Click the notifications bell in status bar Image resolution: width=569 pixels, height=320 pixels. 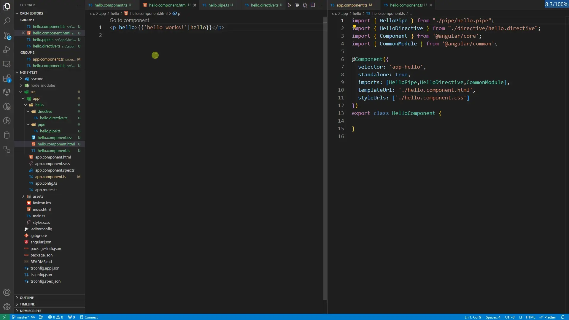click(x=562, y=317)
